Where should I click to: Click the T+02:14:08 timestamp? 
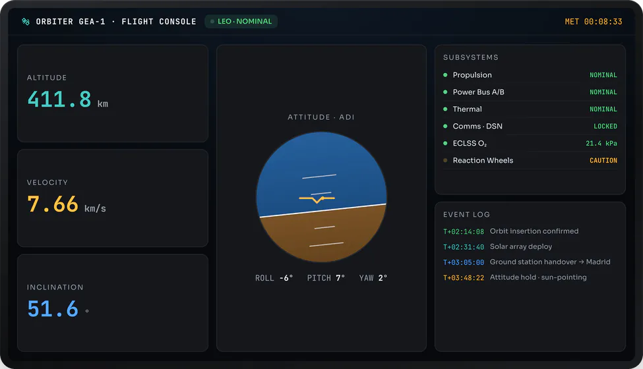coord(464,232)
